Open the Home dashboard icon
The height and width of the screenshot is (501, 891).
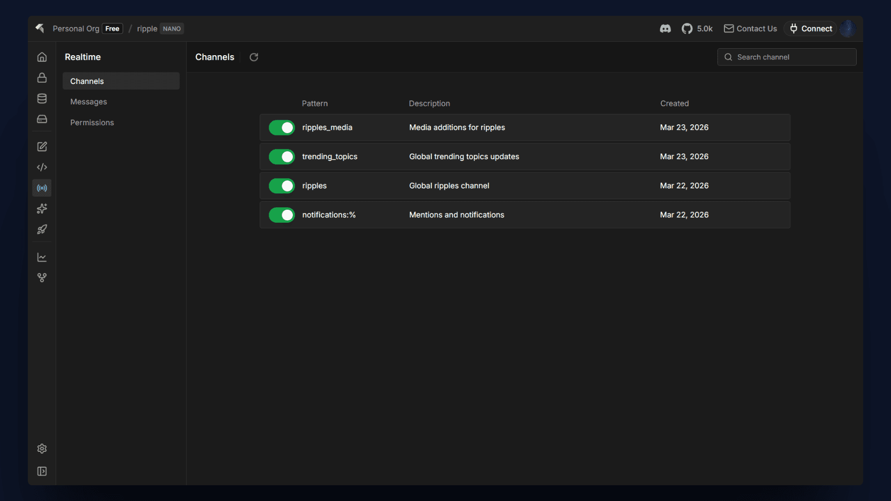(42, 57)
